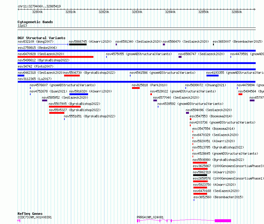Viewport: 264px width, 224px height.
Task: Click the nsv832109 (Wong2007) variant label
Action: click(36, 41)
